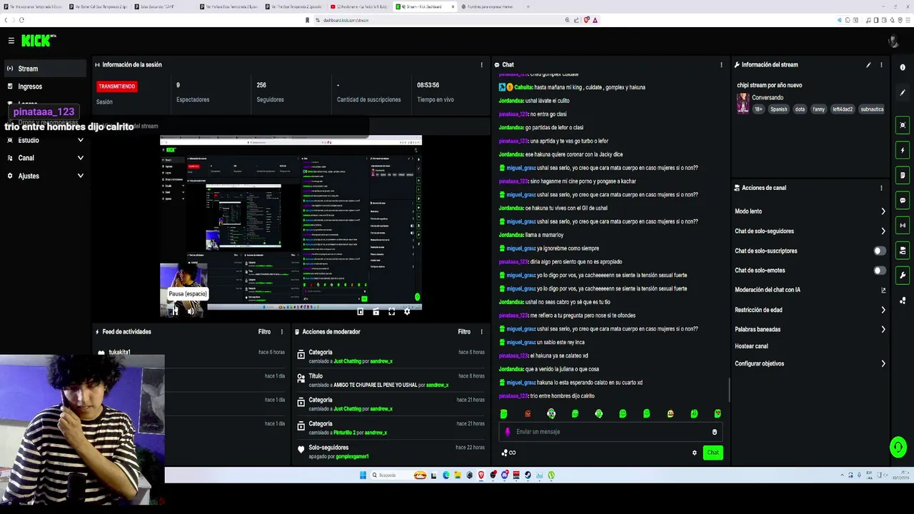Open session information options menu
Screen dimensions: 914x514
[x=481, y=65]
